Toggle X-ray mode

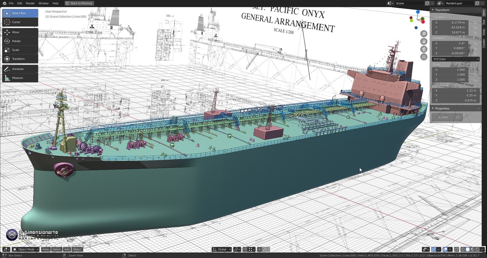coord(457,249)
